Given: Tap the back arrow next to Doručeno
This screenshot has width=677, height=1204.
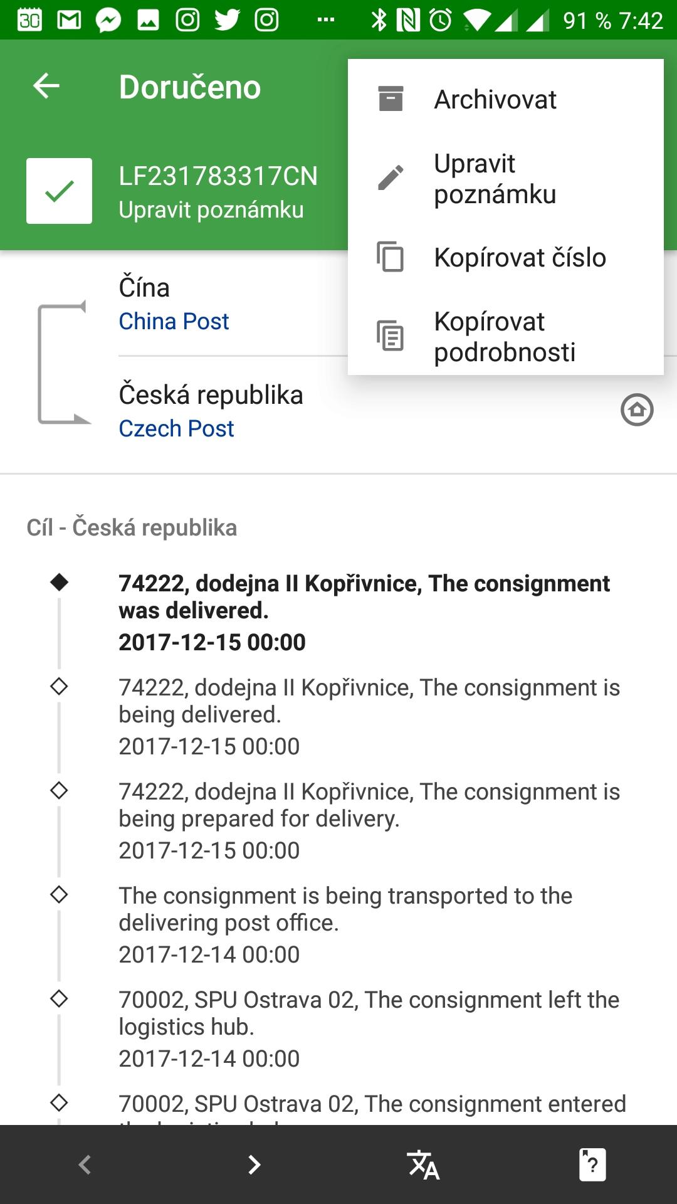Looking at the screenshot, I should [46, 86].
